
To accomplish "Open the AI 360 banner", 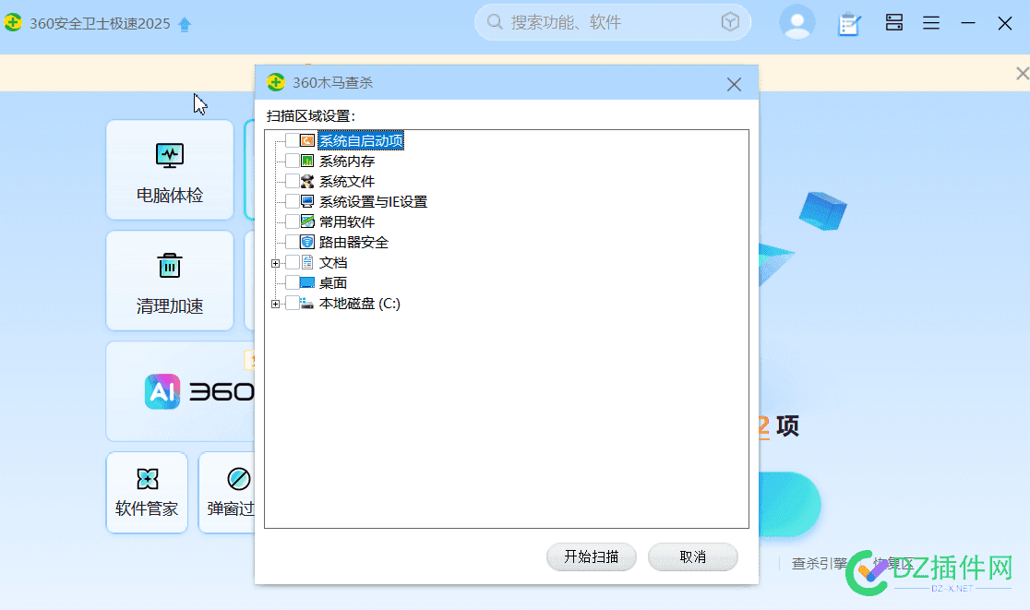I will coord(181,391).
